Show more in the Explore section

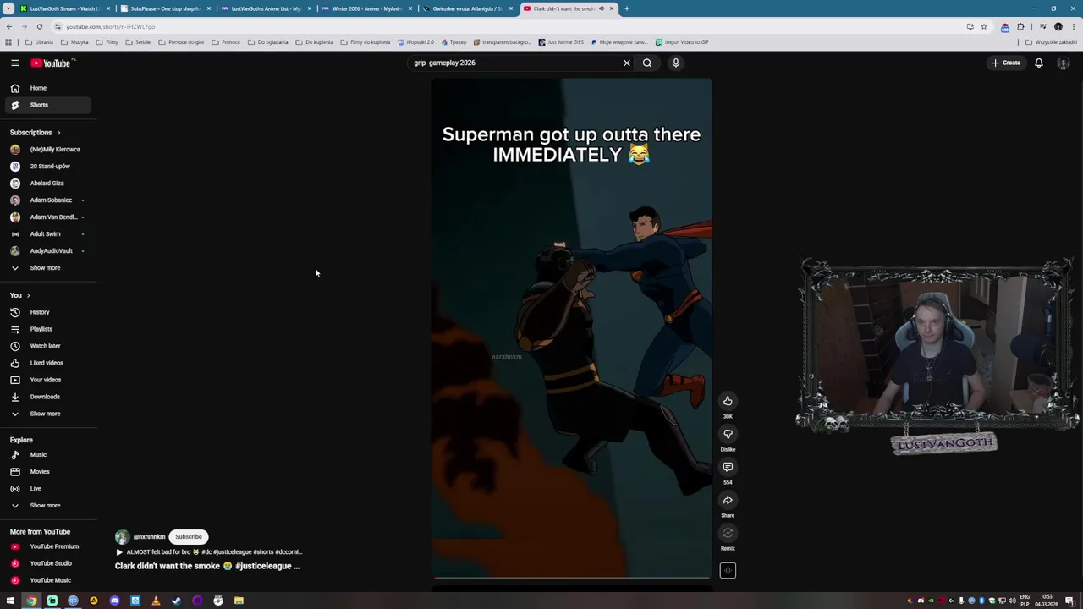(47, 506)
